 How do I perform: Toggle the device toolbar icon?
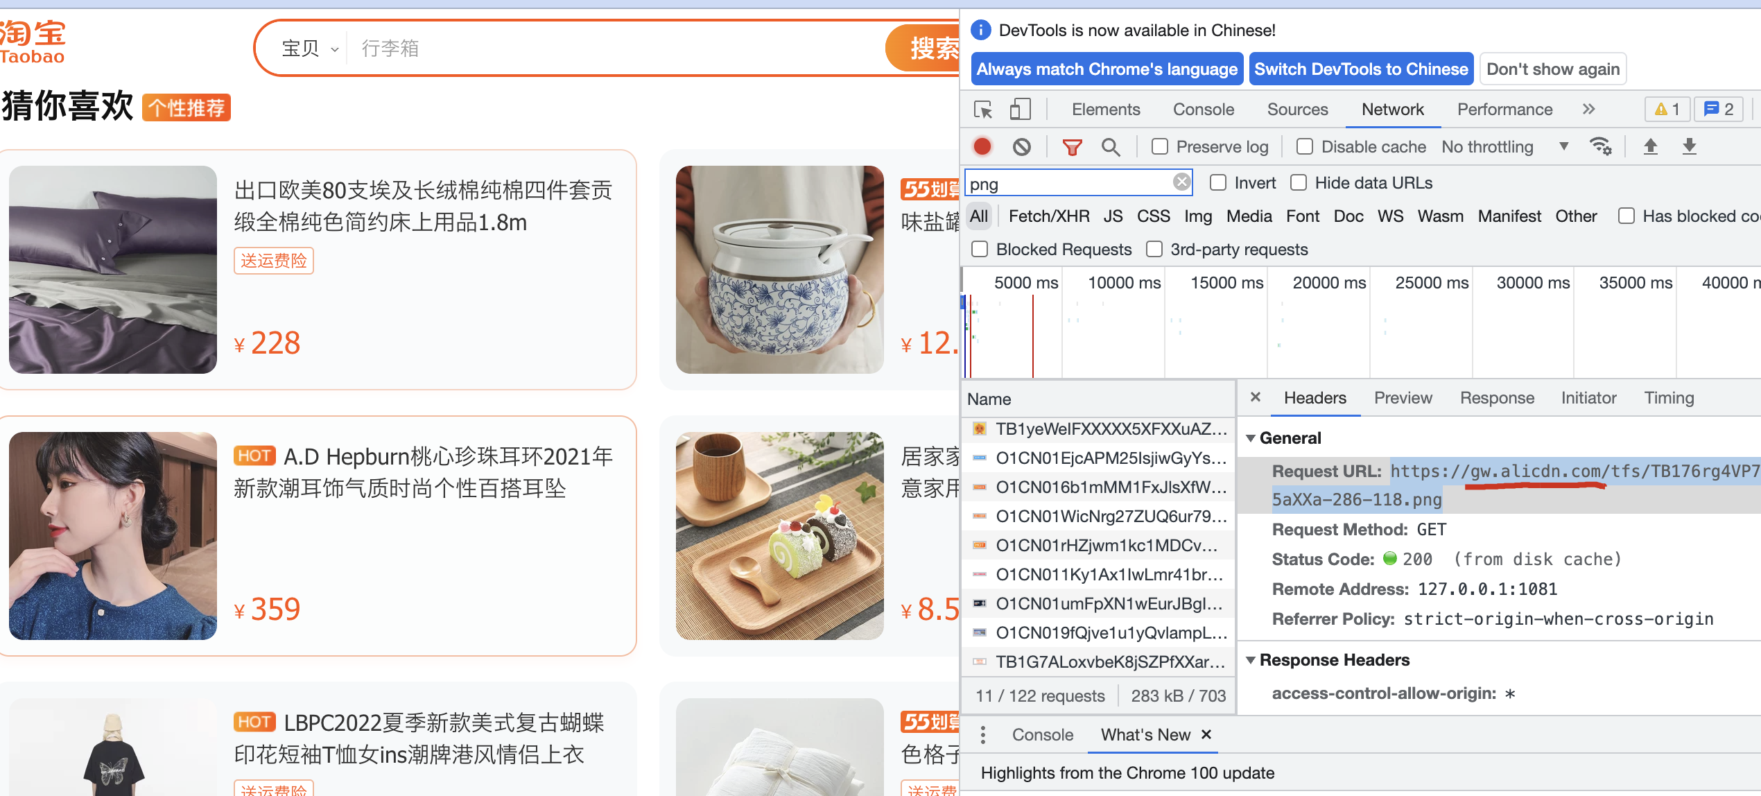point(1020,110)
